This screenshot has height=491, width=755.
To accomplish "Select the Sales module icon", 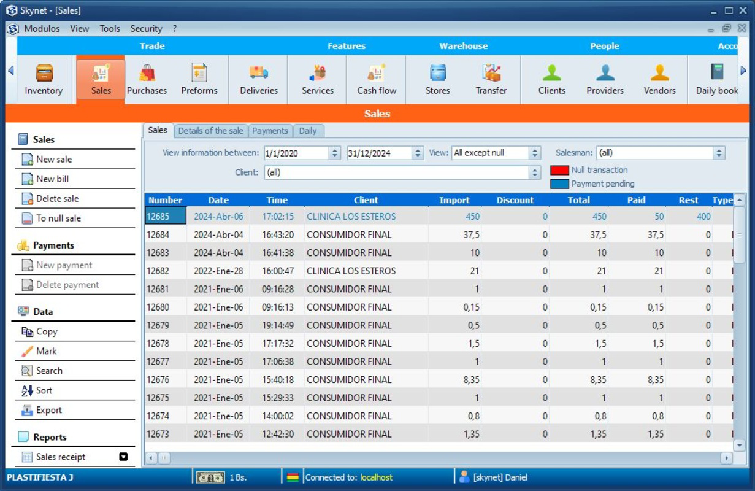I will pyautogui.click(x=101, y=79).
